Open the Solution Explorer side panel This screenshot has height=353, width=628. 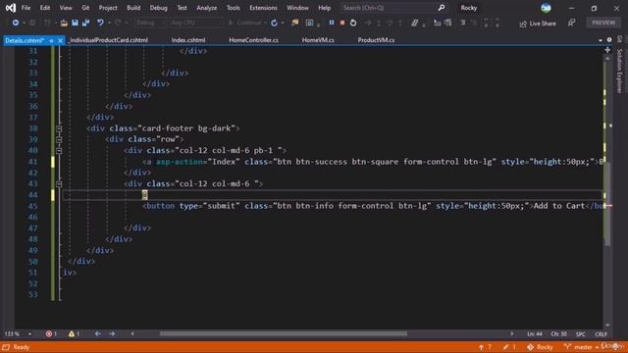click(619, 71)
